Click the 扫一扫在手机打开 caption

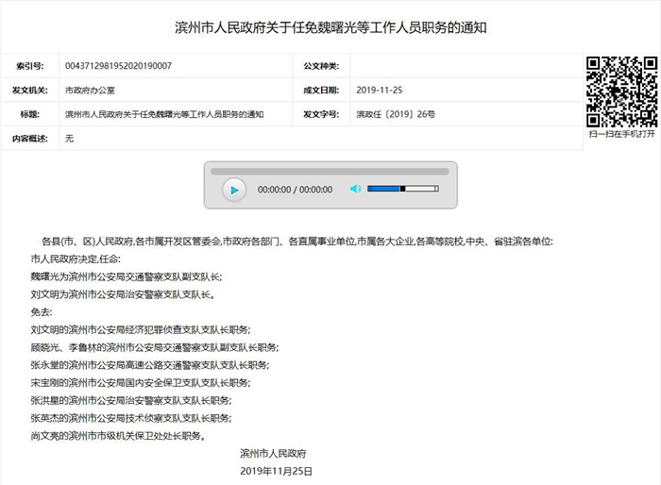pos(620,134)
